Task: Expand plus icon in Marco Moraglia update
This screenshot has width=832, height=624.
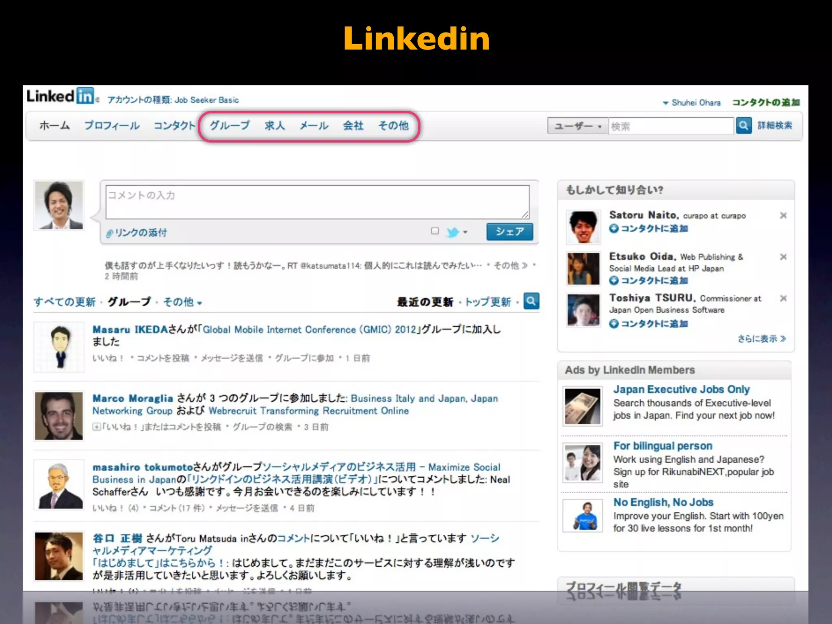Action: pos(96,427)
